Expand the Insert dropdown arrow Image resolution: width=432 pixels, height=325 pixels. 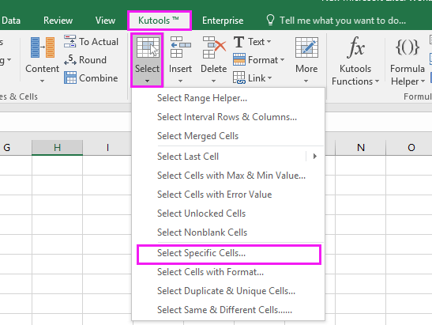pyautogui.click(x=180, y=81)
